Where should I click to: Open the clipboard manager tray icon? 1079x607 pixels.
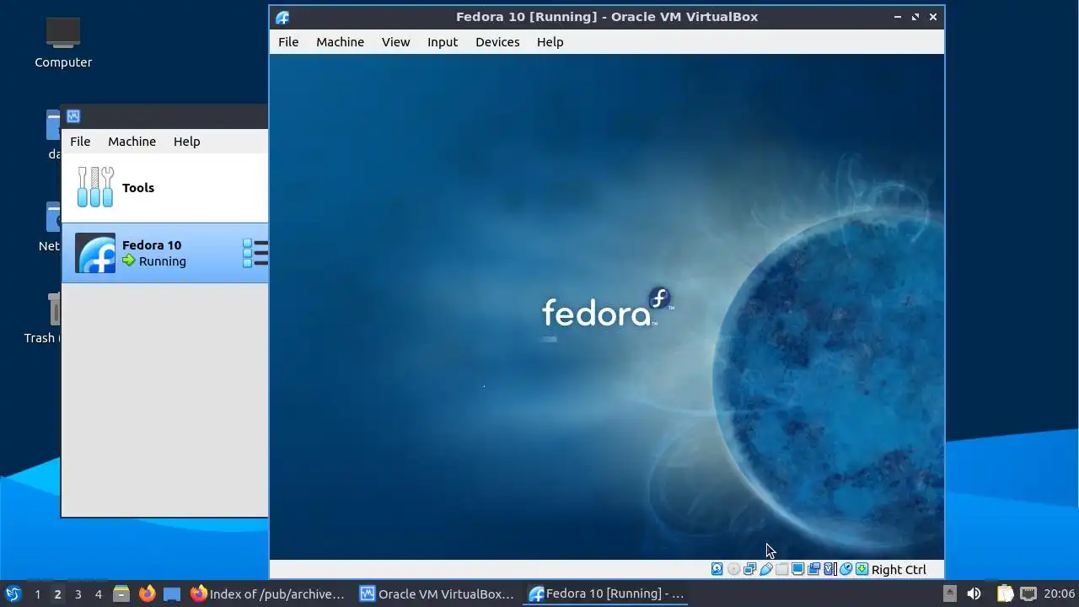(1005, 594)
